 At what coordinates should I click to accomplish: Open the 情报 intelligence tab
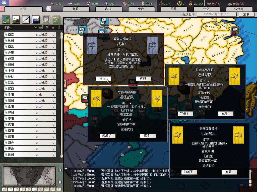76,9
